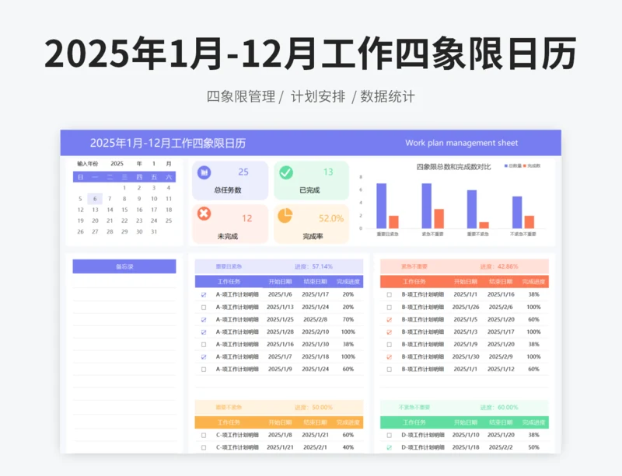Check the B task ending 2025/1/12
622x476 pixels.
coord(390,370)
